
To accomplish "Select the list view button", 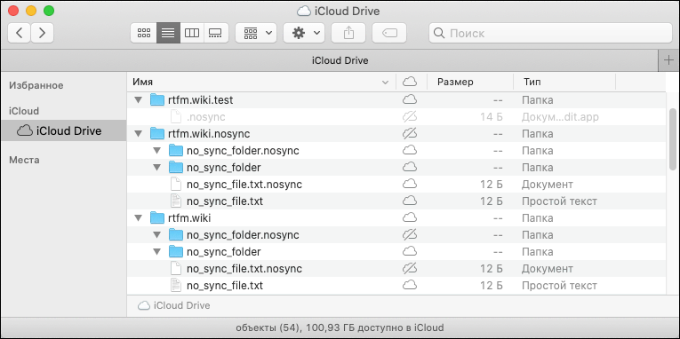I will click(x=168, y=33).
